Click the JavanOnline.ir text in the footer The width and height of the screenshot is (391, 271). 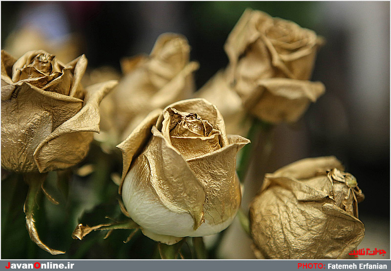coord(40,266)
